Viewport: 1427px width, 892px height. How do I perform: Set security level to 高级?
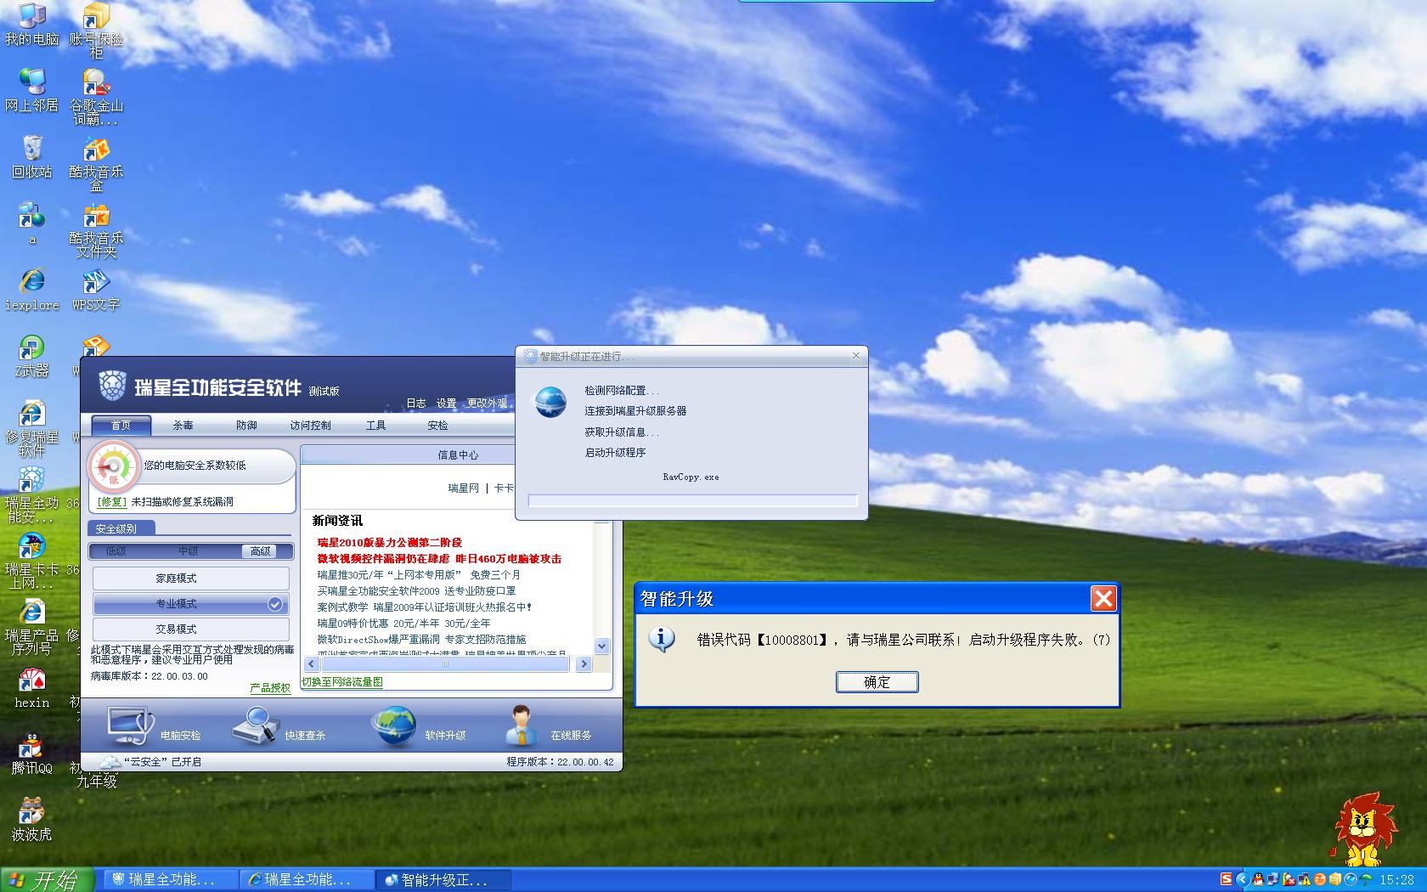coord(261,551)
